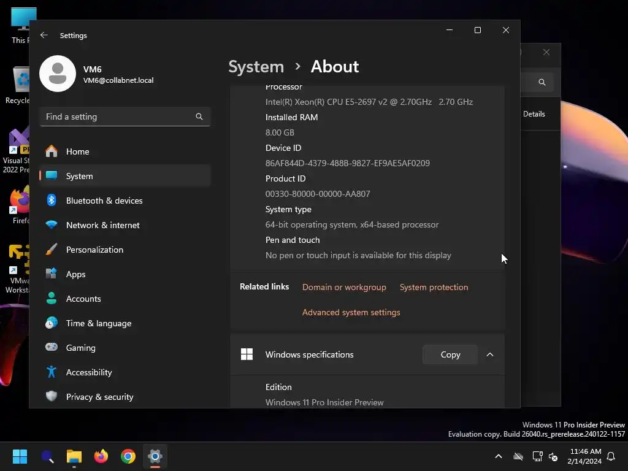This screenshot has height=471, width=628.
Task: Click the Accounts person icon
Action: click(x=52, y=298)
